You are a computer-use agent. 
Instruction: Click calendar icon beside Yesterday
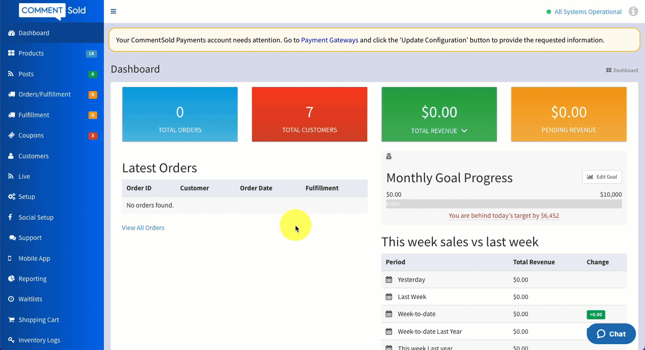coord(389,280)
